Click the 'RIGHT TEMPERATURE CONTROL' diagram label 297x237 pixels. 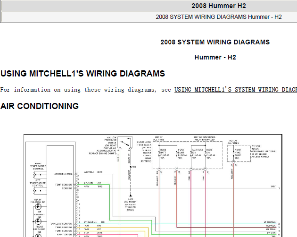38,166
